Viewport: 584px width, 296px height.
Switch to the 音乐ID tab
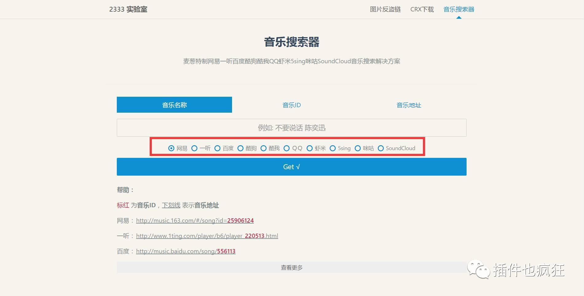291,105
